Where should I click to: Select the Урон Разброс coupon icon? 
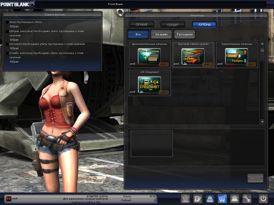coord(237,56)
